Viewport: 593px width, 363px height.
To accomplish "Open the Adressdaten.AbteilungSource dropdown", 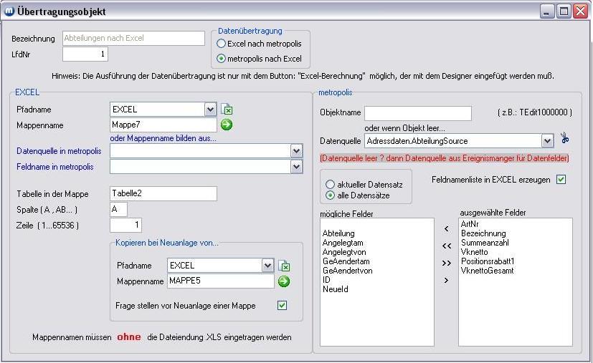I will point(547,141).
